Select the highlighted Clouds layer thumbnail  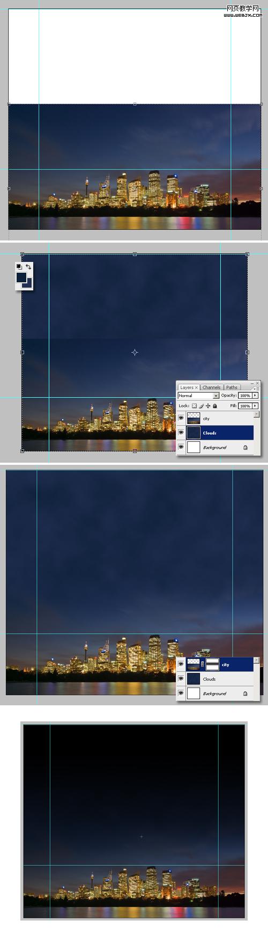193,433
